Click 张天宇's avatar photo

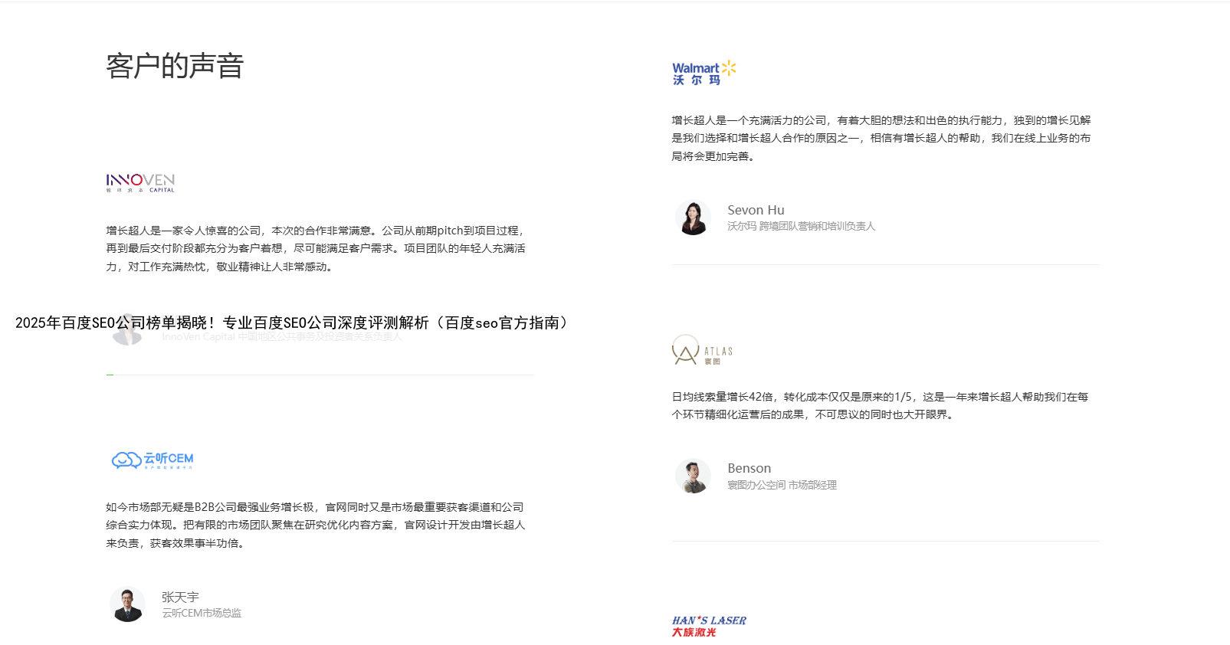(x=128, y=604)
